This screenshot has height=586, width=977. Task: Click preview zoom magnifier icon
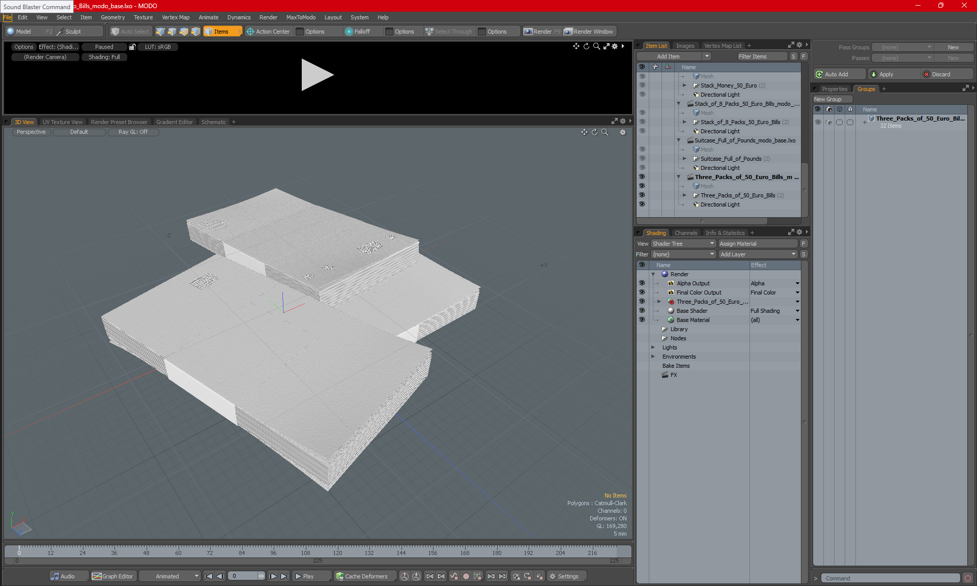[x=596, y=46]
